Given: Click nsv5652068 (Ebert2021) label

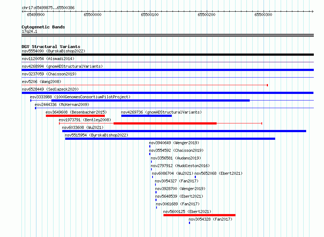Looking at the screenshot, I should (218, 173).
